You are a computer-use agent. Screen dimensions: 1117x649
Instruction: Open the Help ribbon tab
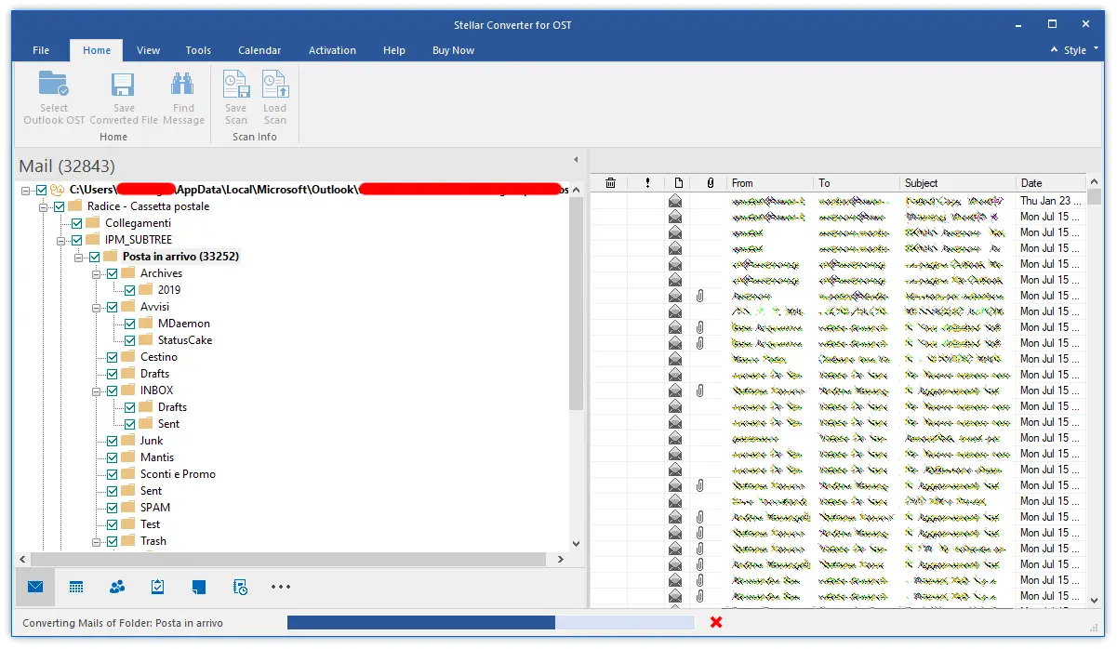[x=394, y=50]
